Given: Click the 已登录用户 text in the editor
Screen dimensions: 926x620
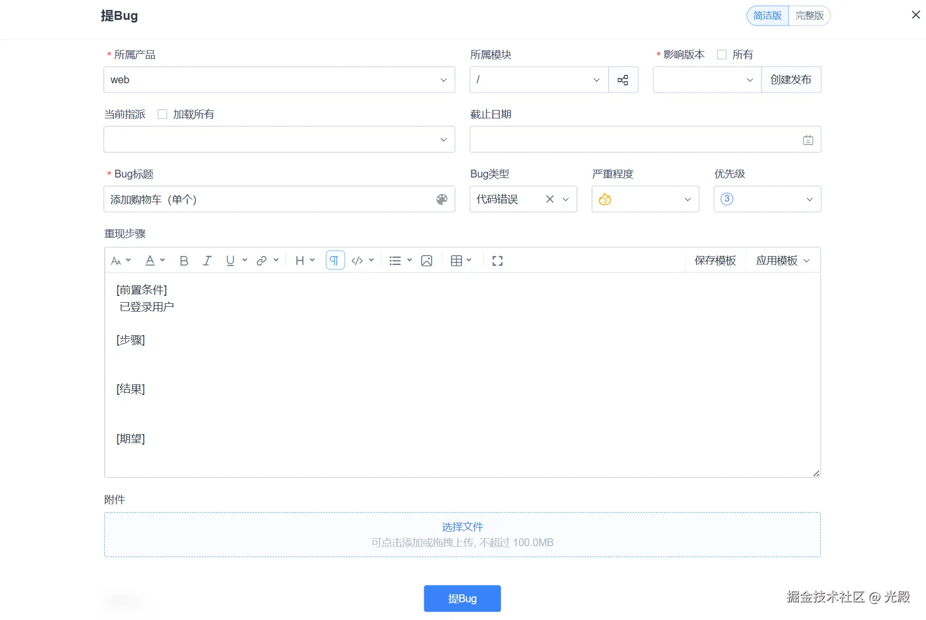Looking at the screenshot, I should point(147,307).
